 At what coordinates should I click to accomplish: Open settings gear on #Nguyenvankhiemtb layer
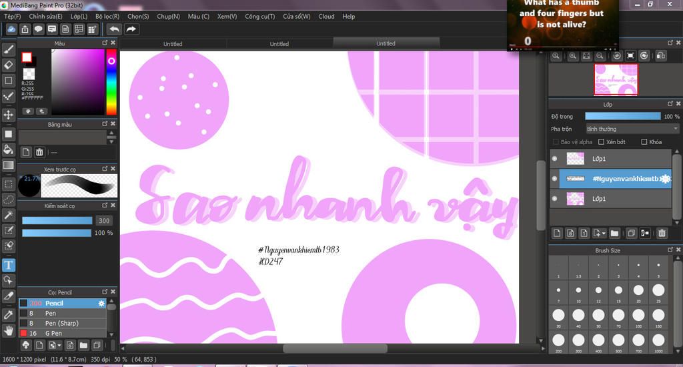pos(665,179)
